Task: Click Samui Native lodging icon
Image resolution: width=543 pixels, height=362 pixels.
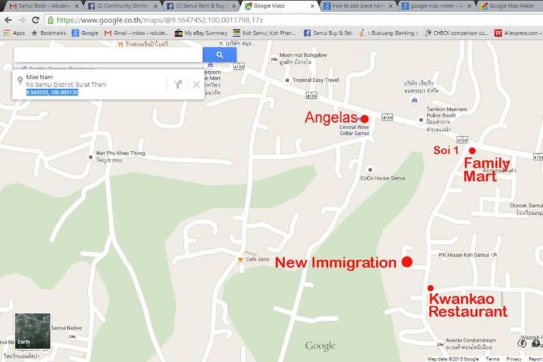Action: pos(72,336)
